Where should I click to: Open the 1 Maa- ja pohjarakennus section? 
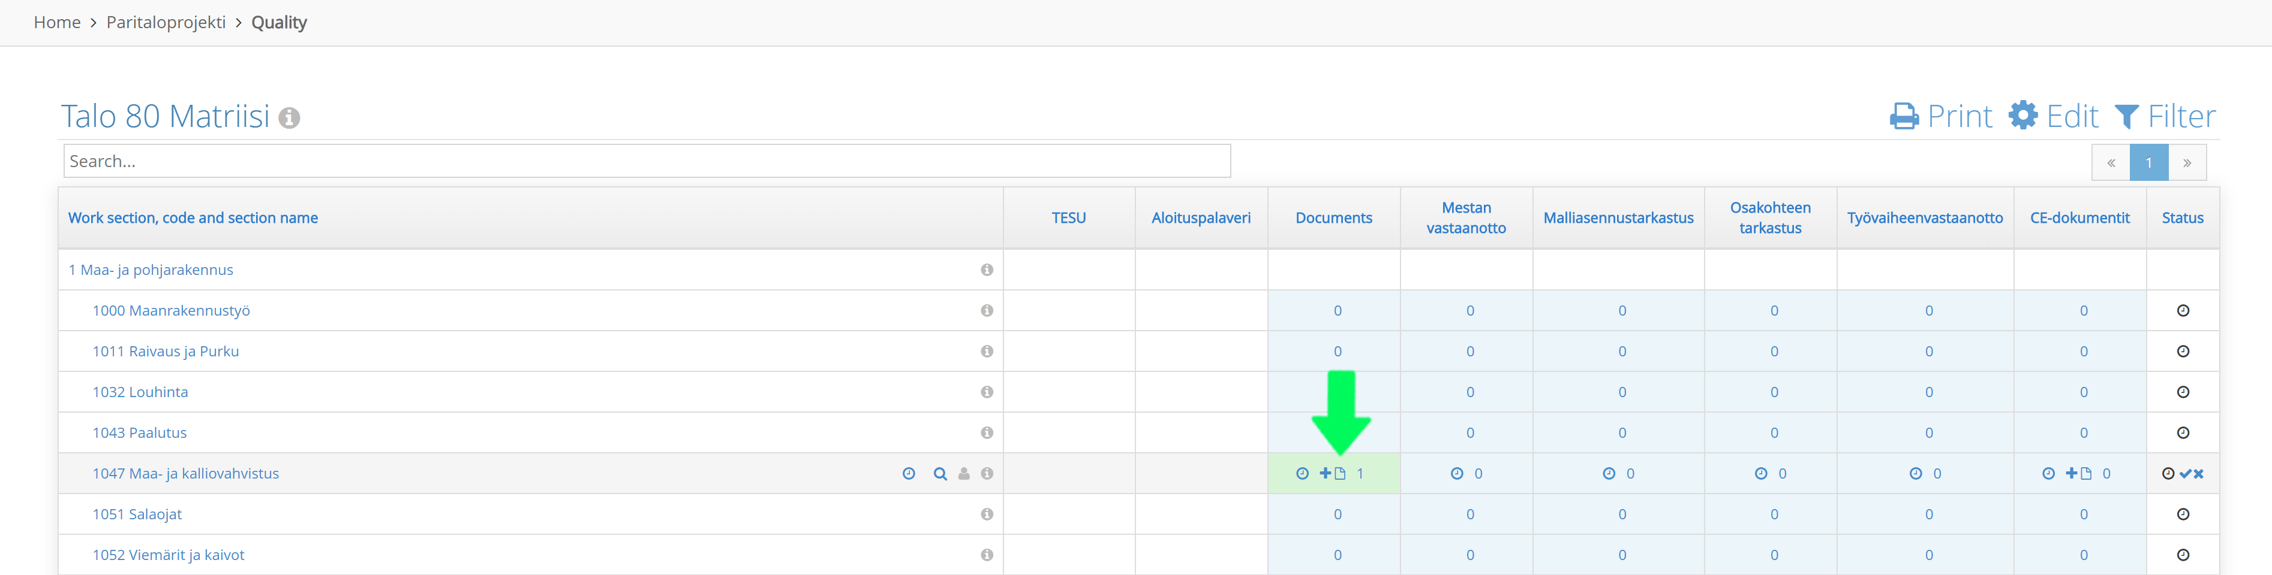pos(151,270)
